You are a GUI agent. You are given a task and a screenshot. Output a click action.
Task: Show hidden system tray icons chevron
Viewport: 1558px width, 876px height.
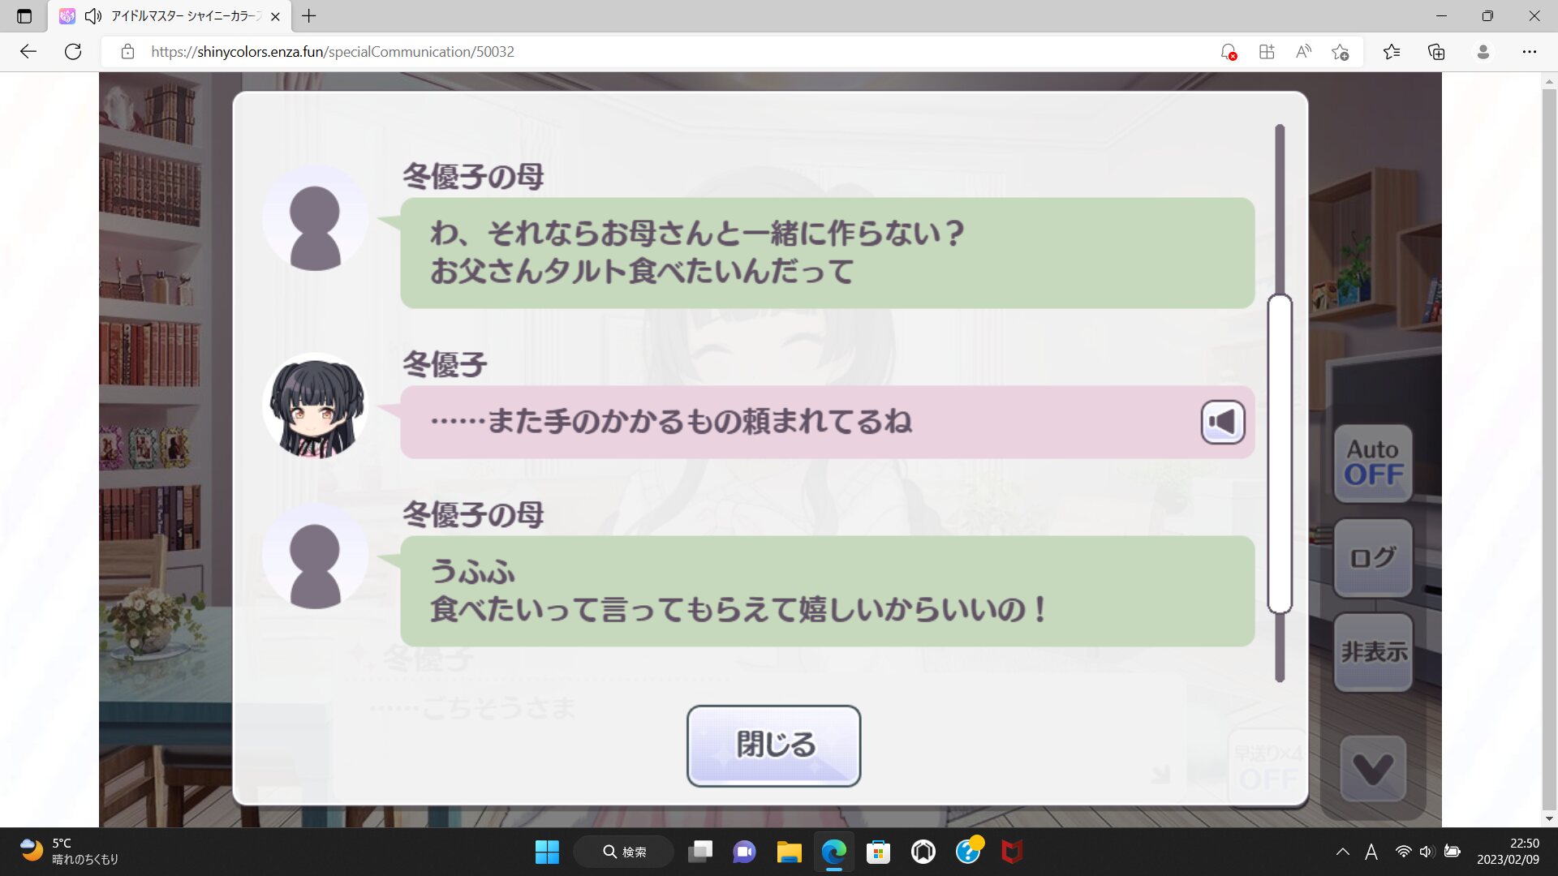click(x=1342, y=852)
